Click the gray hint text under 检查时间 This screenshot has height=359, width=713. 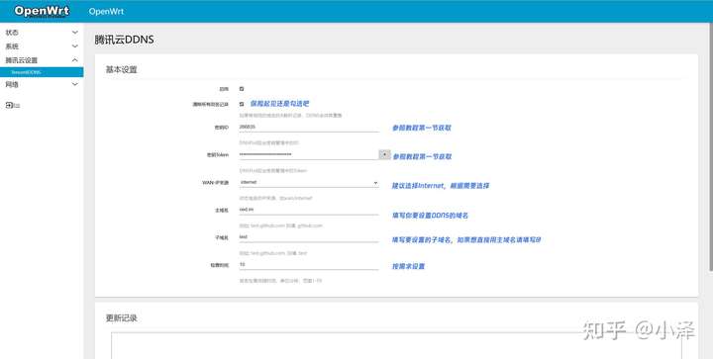point(280,281)
